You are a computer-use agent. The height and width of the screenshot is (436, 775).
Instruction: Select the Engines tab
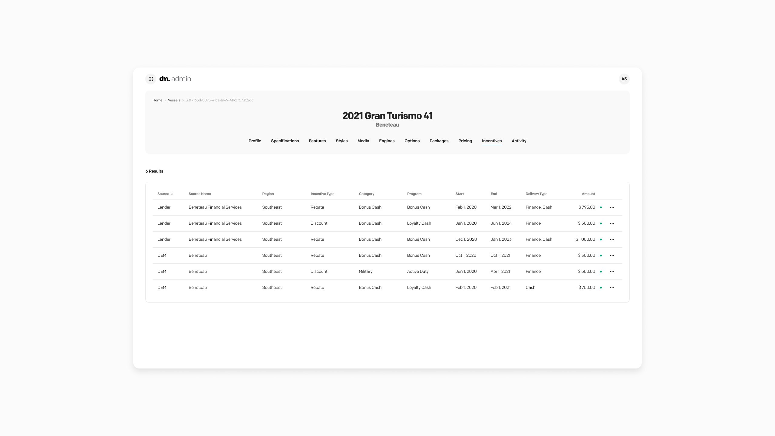[387, 141]
